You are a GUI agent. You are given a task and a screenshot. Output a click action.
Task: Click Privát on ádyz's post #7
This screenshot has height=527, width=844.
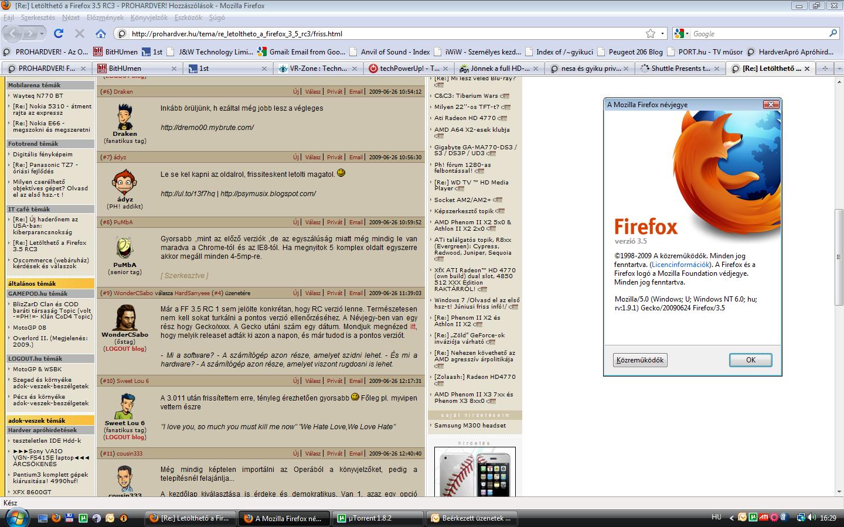click(x=335, y=158)
